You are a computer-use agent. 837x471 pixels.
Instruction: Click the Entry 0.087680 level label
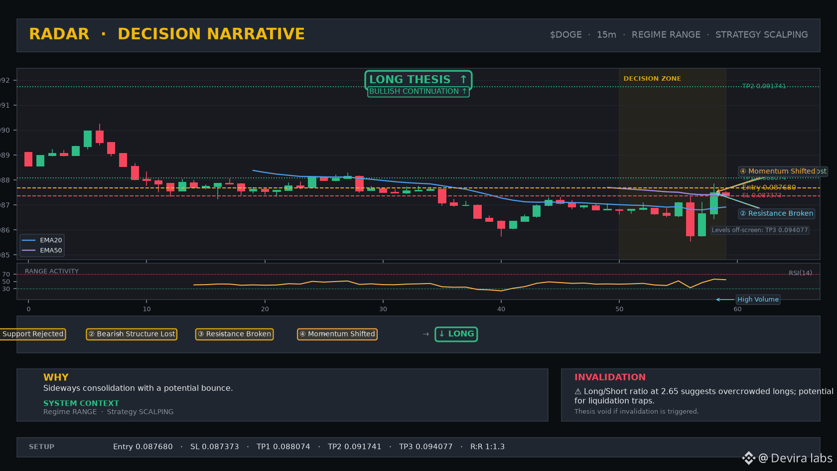pos(769,187)
